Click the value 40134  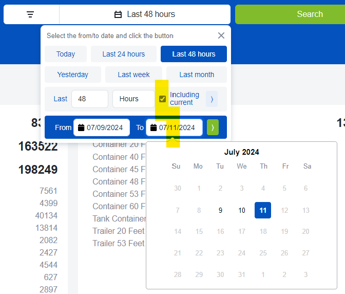(x=46, y=215)
